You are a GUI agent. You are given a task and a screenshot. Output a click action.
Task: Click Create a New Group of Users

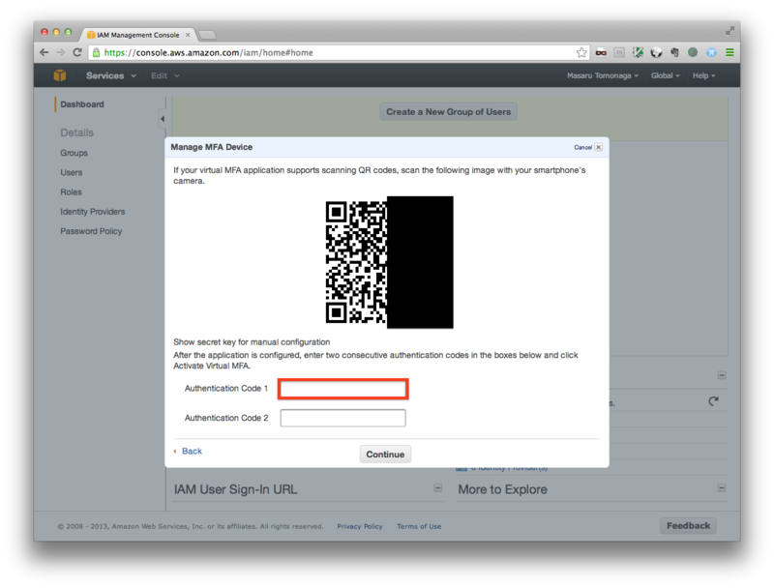(x=448, y=112)
